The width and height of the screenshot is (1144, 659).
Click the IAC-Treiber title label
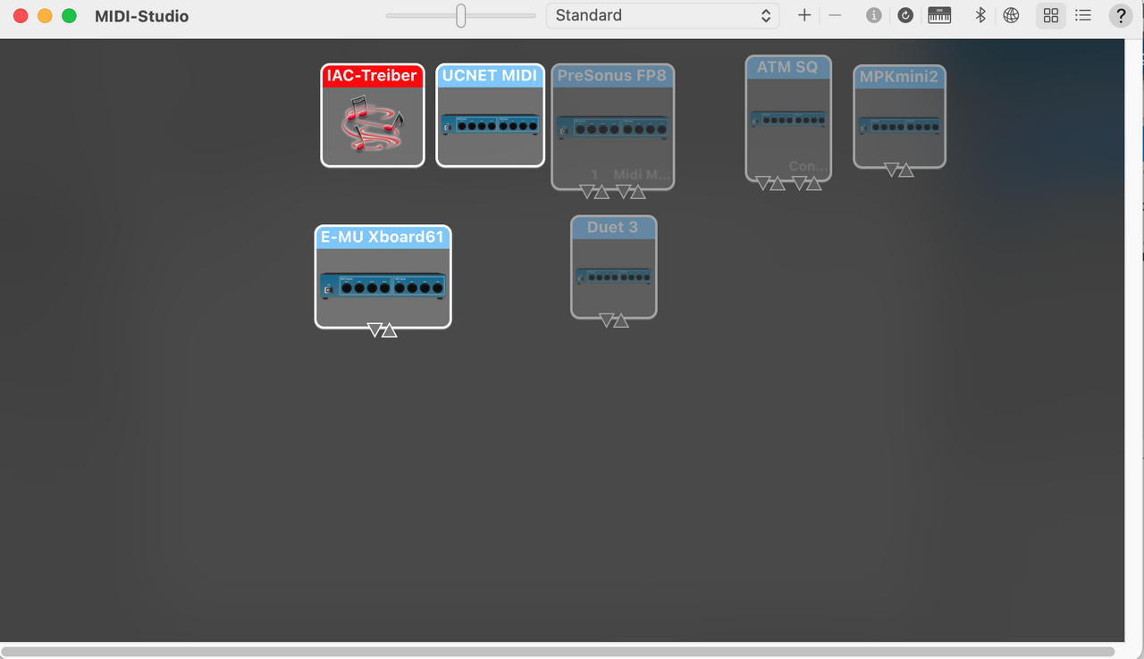(373, 76)
